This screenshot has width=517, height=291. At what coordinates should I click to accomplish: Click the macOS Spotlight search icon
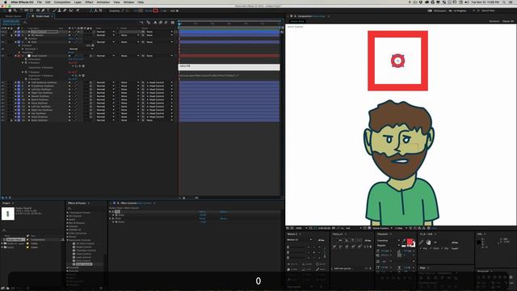point(505,2)
